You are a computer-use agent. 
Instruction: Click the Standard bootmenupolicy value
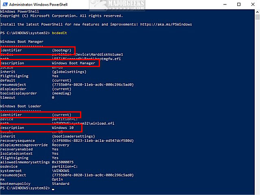[x=61, y=183]
